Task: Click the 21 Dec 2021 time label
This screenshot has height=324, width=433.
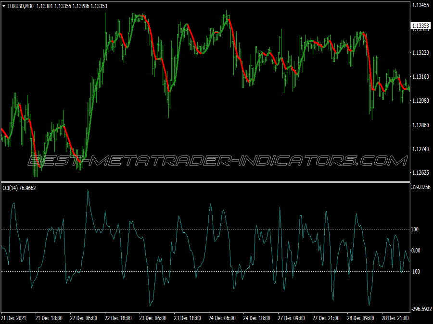Action: [14, 318]
